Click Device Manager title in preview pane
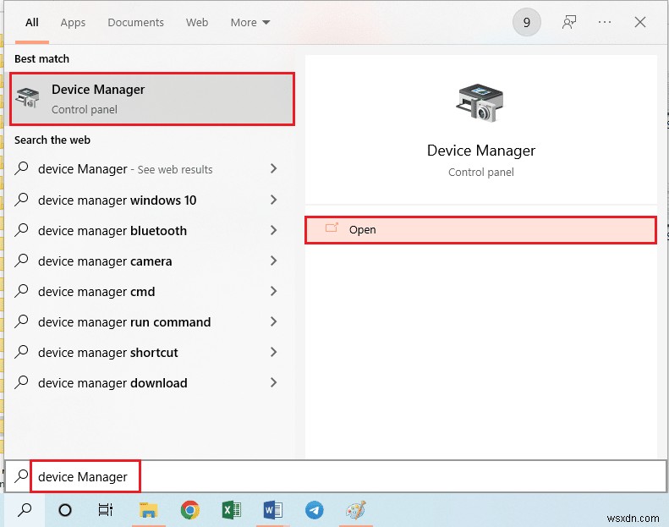This screenshot has width=669, height=527. 481,151
